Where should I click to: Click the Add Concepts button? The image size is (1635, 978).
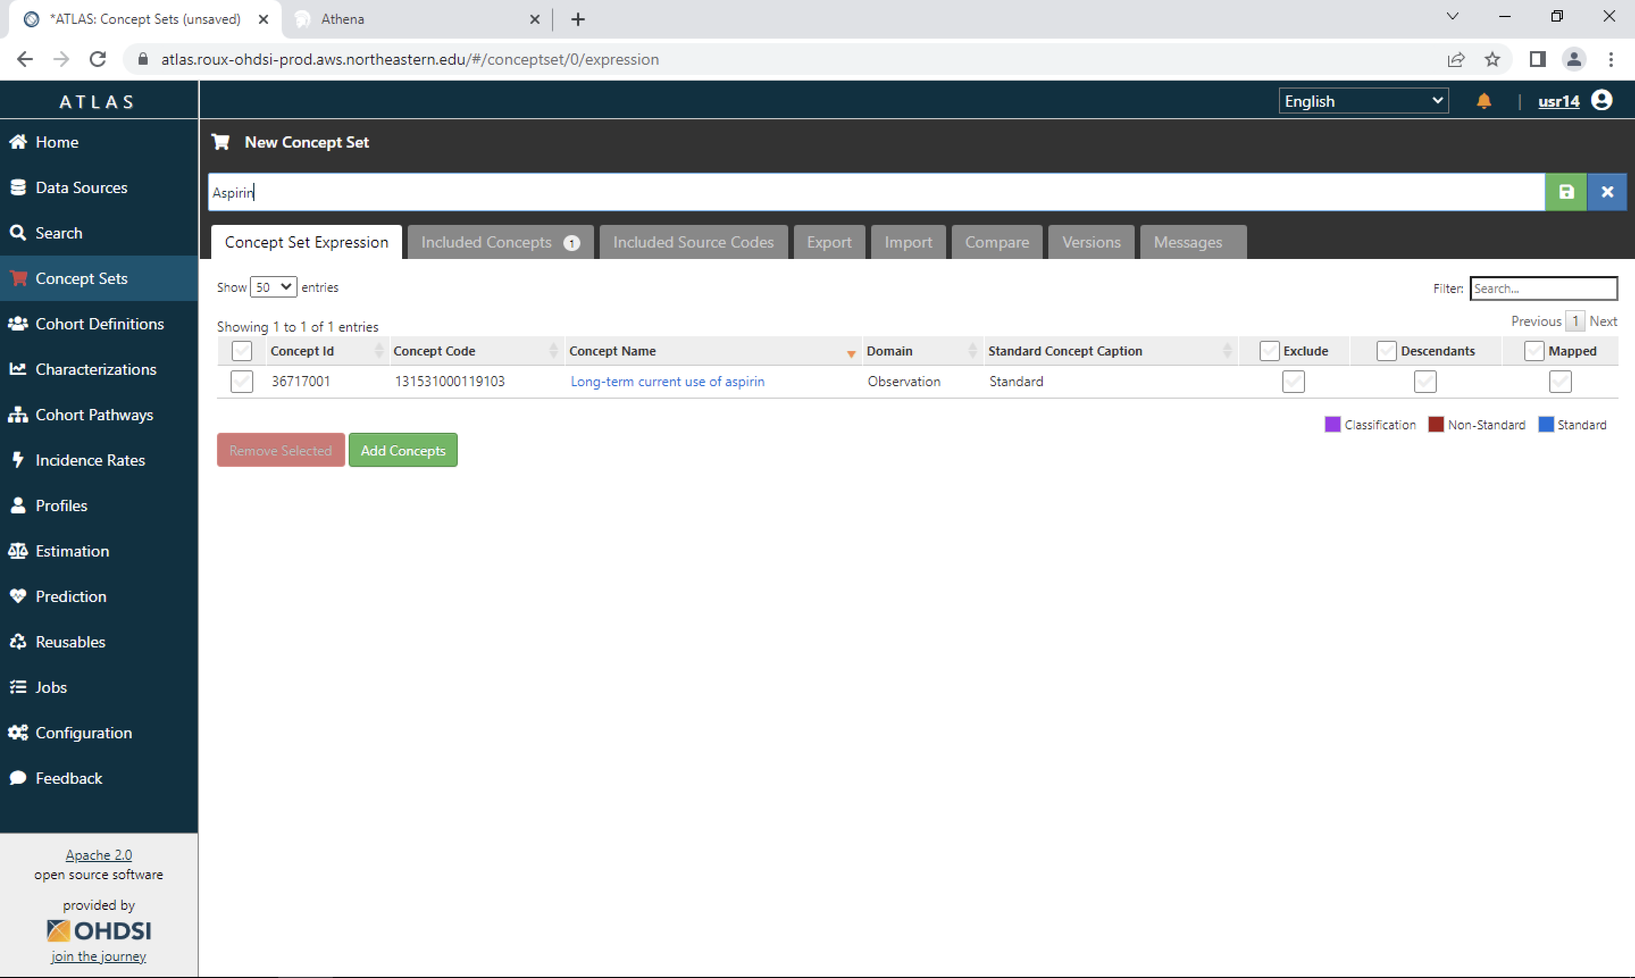click(403, 450)
